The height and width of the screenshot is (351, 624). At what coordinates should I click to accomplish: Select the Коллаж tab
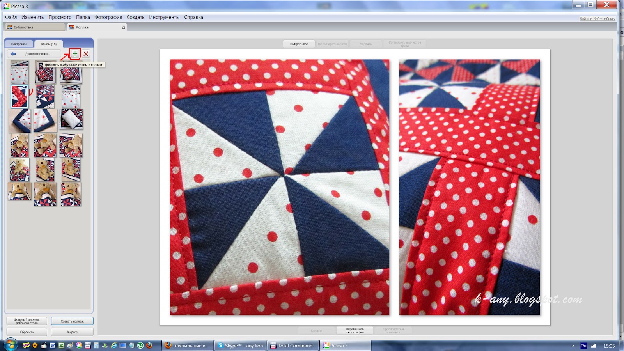[x=97, y=27]
